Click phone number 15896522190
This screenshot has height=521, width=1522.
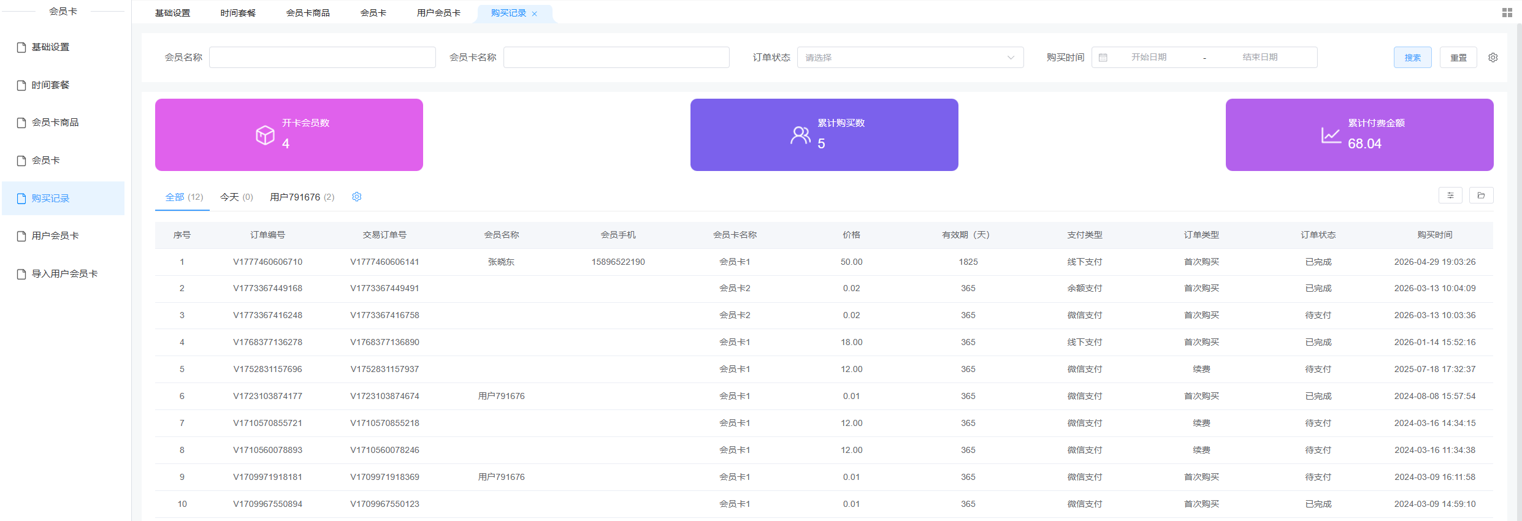(x=618, y=262)
